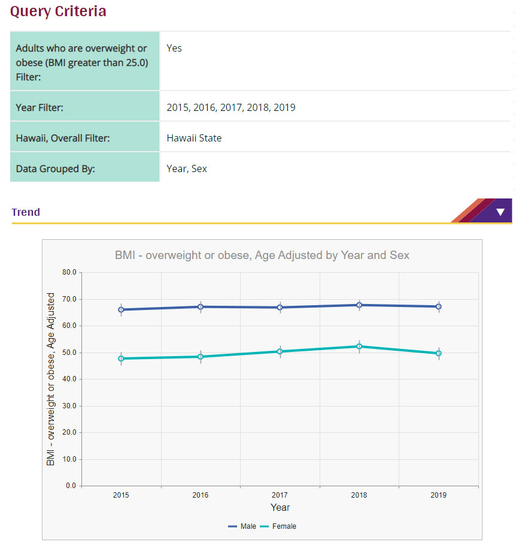Click the 2015 Female data point marker
Image resolution: width=516 pixels, height=548 pixels.
121,358
